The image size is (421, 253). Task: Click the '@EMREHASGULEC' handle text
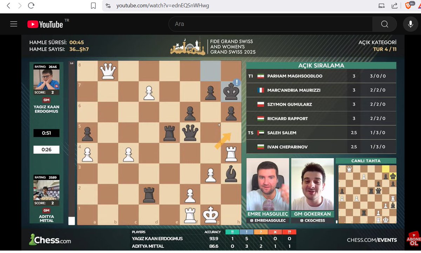pos(268,220)
